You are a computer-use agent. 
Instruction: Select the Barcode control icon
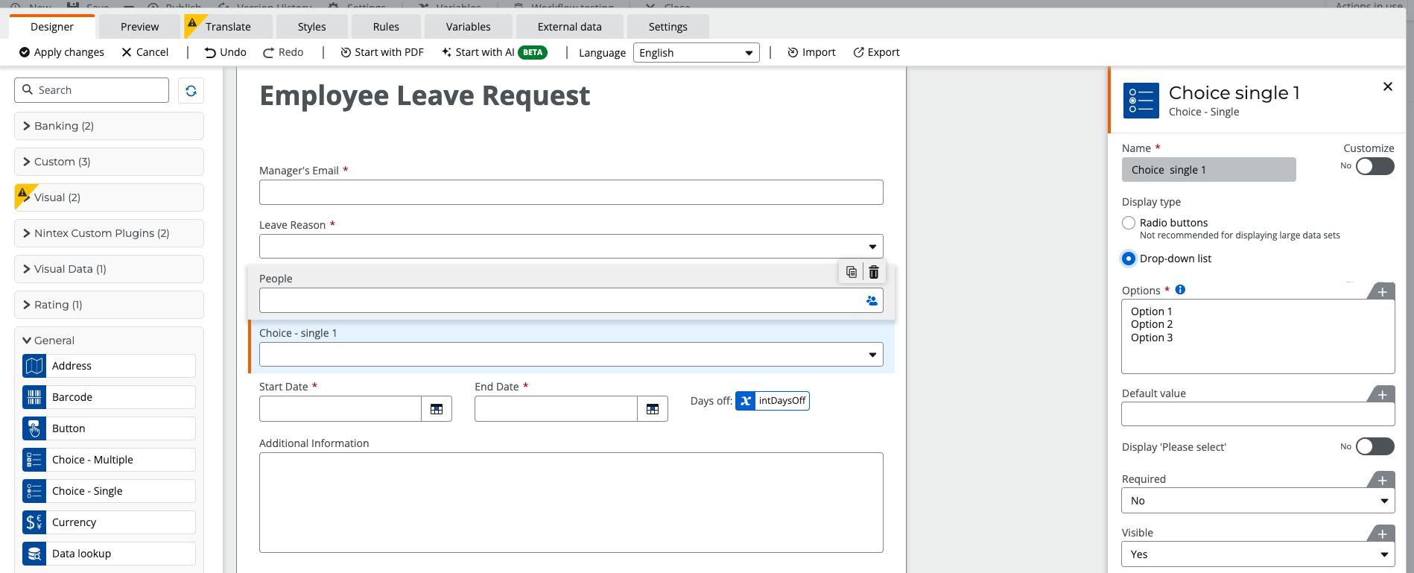34,397
